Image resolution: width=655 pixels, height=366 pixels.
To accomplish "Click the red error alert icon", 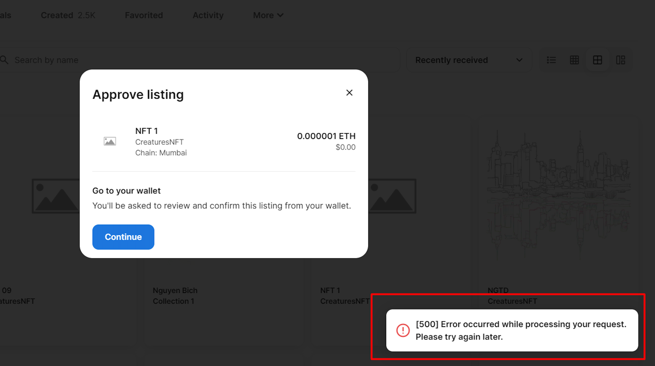I will tap(403, 330).
